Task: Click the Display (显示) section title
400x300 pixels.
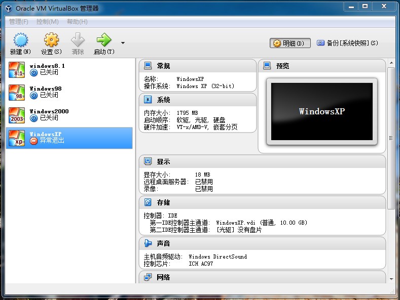Action: (163, 162)
